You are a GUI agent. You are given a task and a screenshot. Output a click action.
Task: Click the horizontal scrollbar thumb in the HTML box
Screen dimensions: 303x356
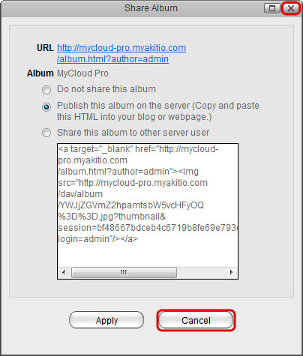click(x=124, y=272)
